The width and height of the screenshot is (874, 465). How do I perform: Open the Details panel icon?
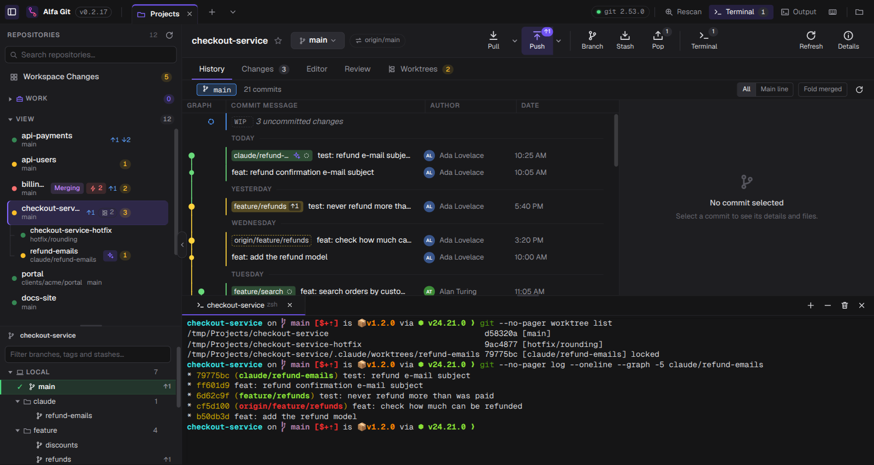click(848, 40)
